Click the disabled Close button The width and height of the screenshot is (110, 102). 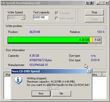[x=94, y=19]
